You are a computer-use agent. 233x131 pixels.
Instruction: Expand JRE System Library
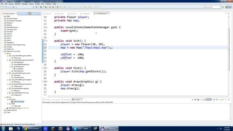(x=5, y=108)
